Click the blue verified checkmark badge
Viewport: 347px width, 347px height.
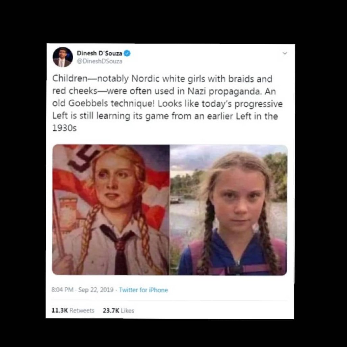click(127, 53)
